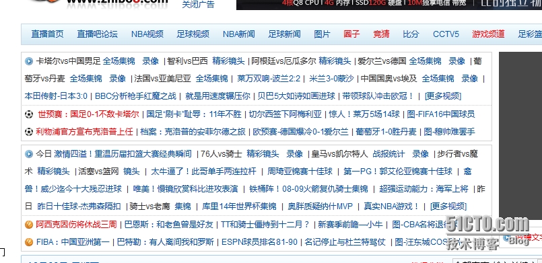Click the blue play icon before 卡塔尔vs中国男足
The image size is (542, 263).
pyautogui.click(x=29, y=62)
